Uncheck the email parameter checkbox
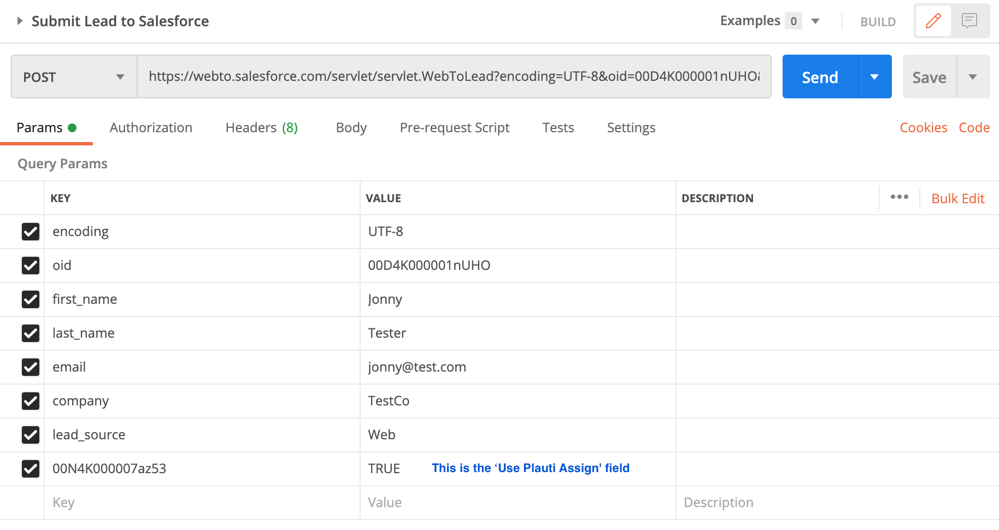 (31, 367)
